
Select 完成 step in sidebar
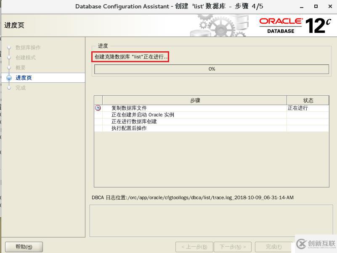(21, 88)
